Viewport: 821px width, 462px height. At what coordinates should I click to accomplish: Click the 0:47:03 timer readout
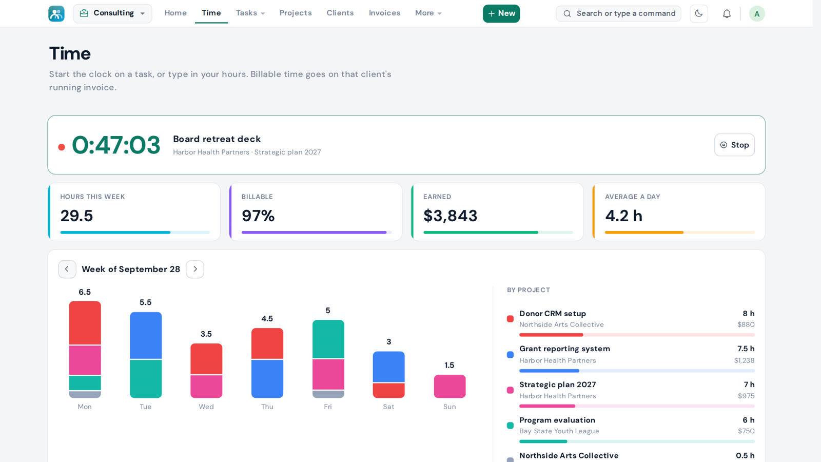(x=116, y=145)
